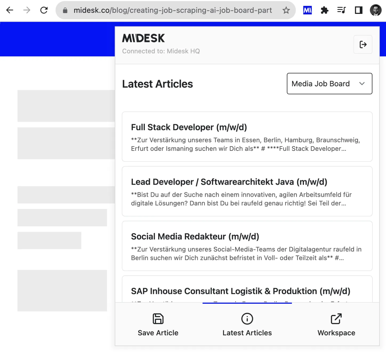Open the browser extensions puzzle icon
386x355 pixels.
pos(324,10)
